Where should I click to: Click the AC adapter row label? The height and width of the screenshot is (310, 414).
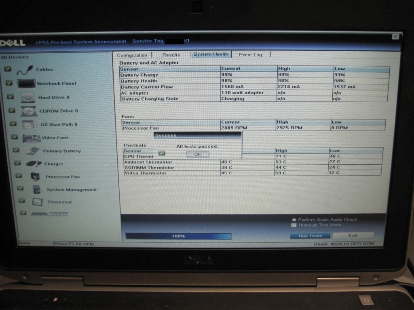[135, 93]
